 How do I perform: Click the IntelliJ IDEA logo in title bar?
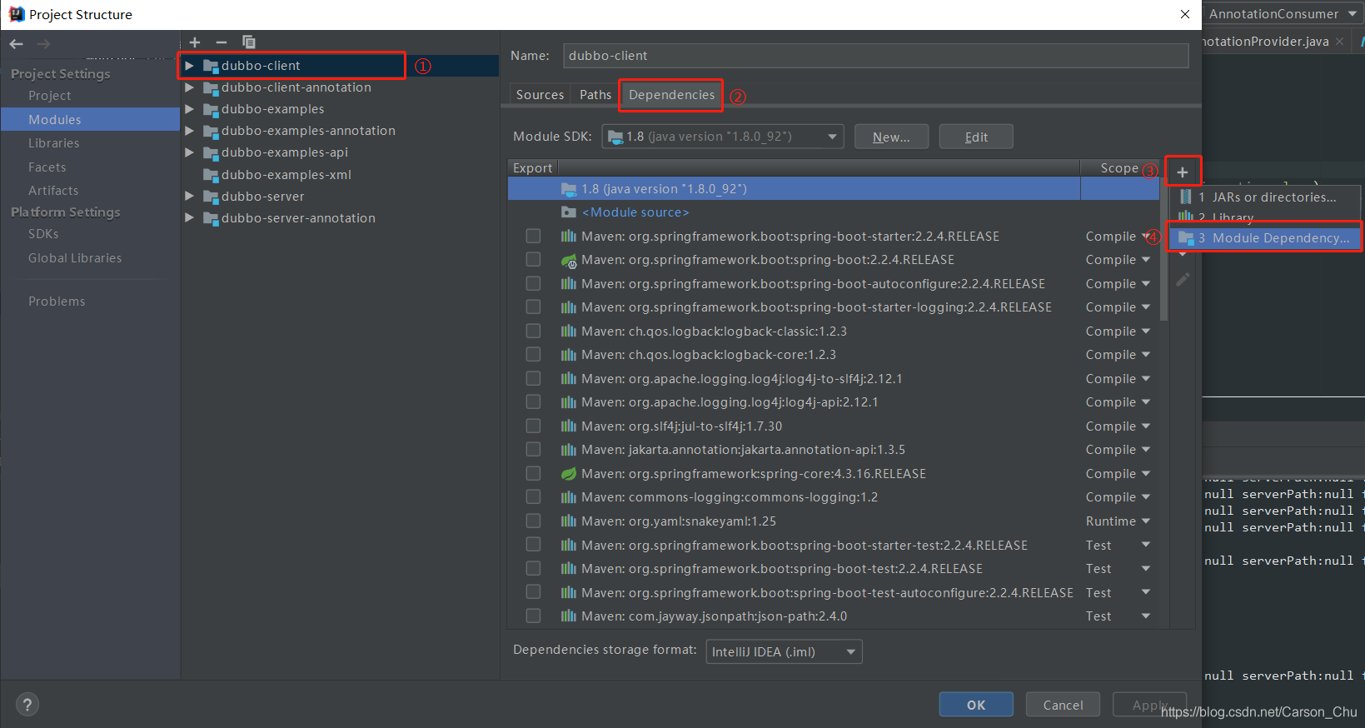pyautogui.click(x=17, y=14)
